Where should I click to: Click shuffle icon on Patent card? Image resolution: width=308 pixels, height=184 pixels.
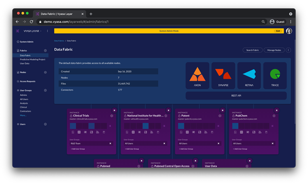click(218, 126)
